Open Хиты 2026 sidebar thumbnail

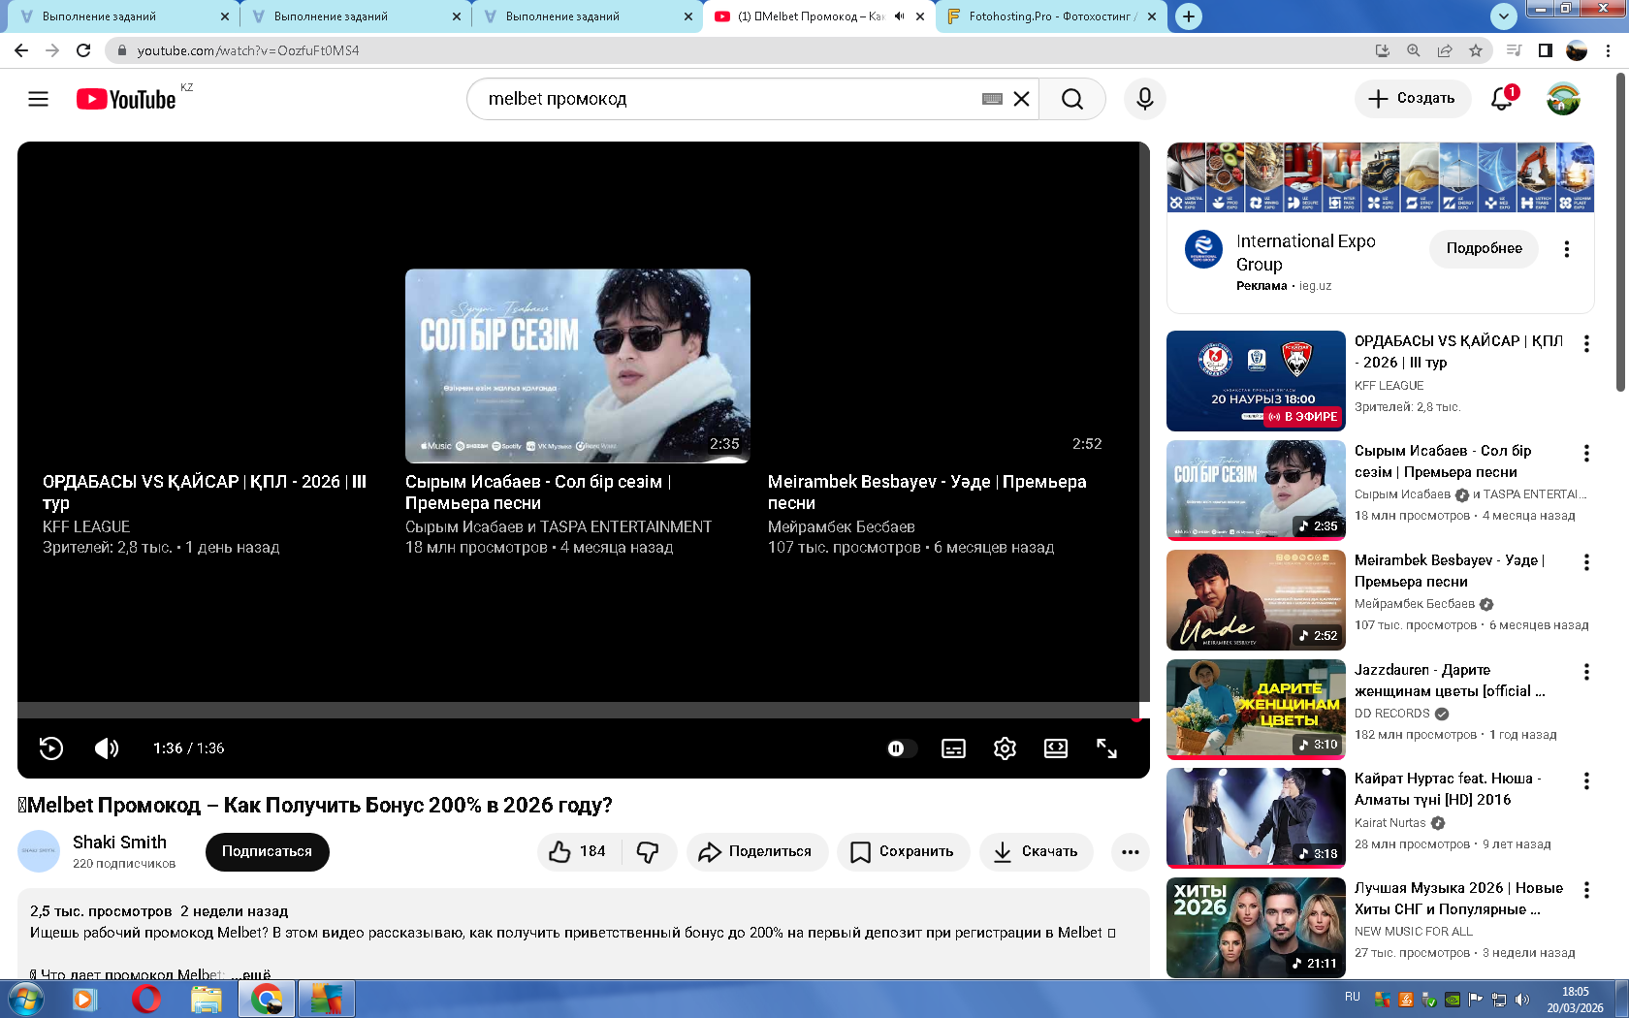click(1256, 928)
